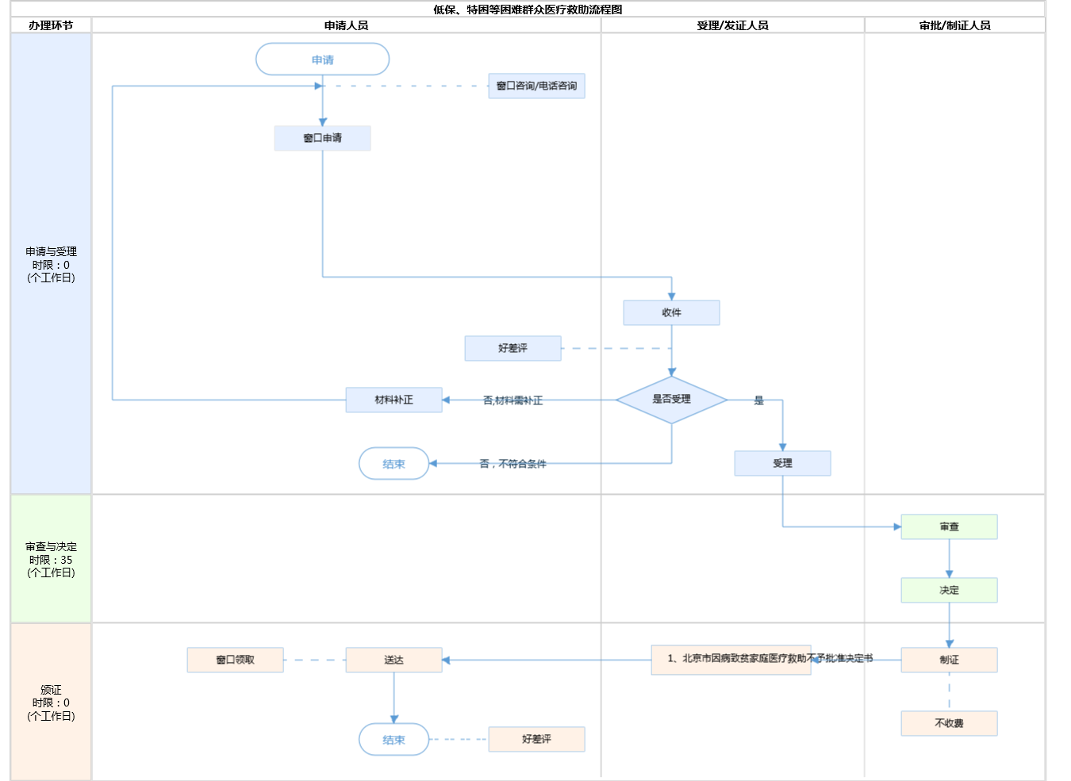Select the 窗口咨询/电话咨询 box
Viewport: 1071px width, 781px height.
click(x=536, y=86)
